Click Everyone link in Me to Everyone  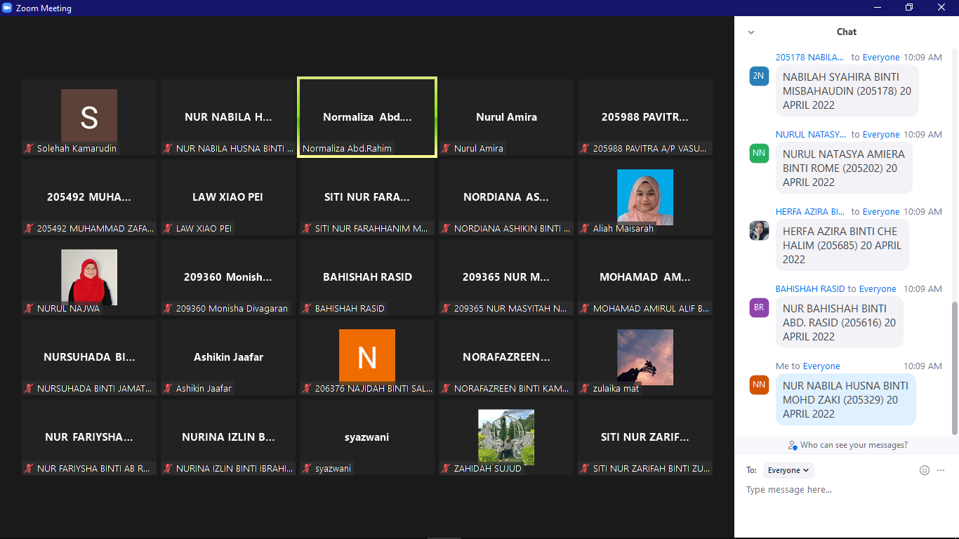821,366
